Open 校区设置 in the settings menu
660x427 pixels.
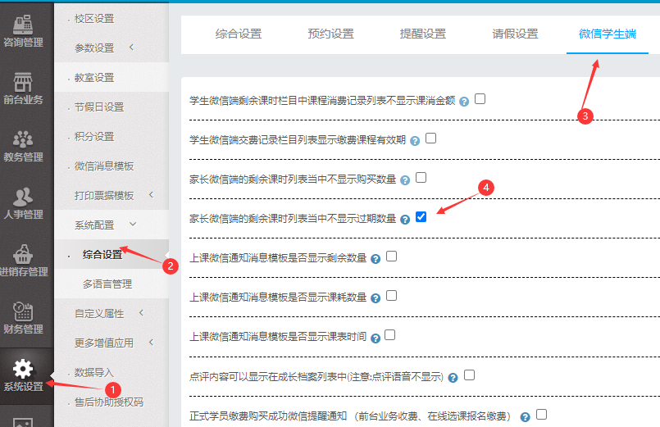pyautogui.click(x=94, y=19)
